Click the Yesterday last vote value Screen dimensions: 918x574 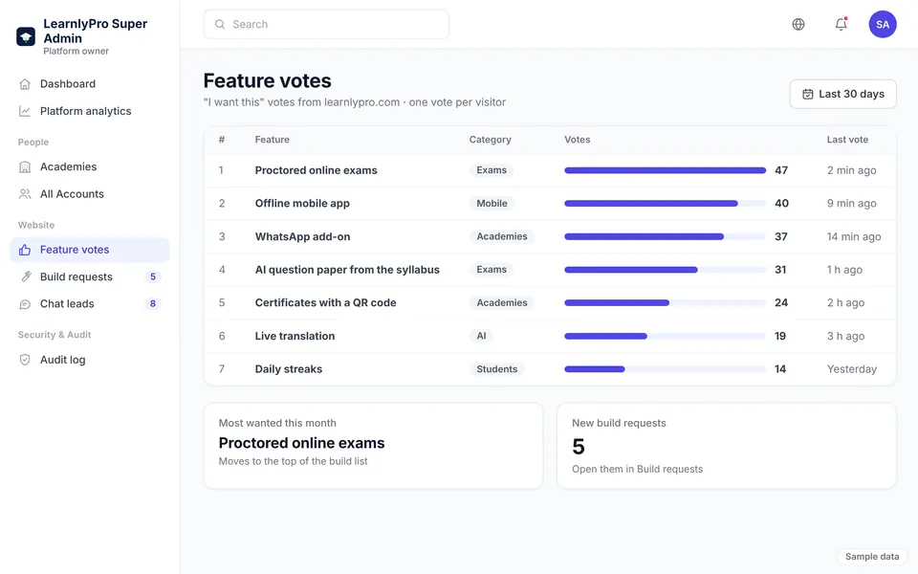click(x=852, y=369)
